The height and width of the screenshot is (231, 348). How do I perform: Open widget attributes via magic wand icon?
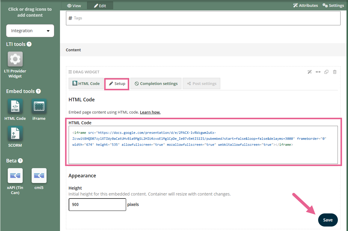point(310,72)
